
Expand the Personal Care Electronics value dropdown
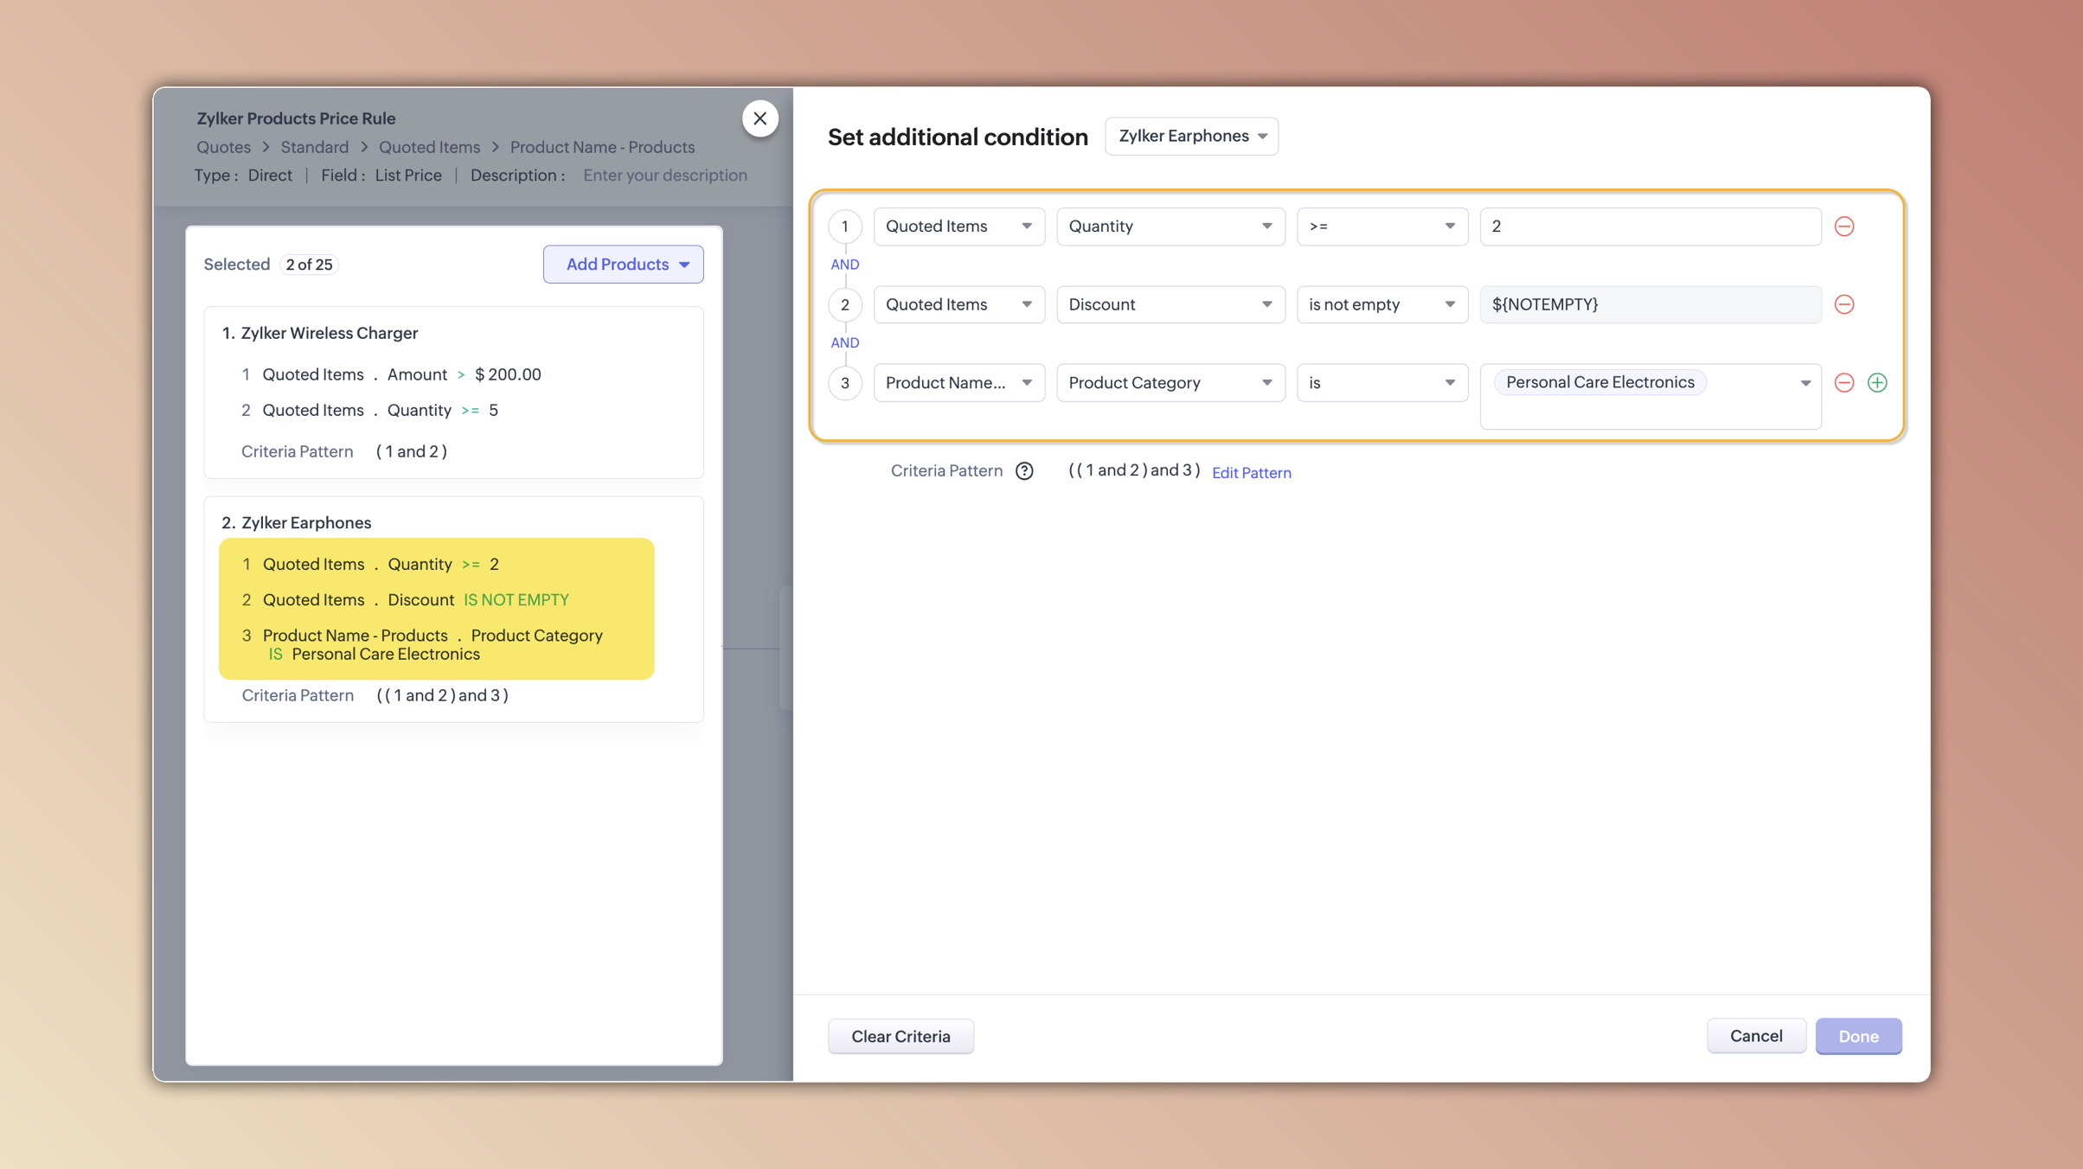coord(1806,382)
